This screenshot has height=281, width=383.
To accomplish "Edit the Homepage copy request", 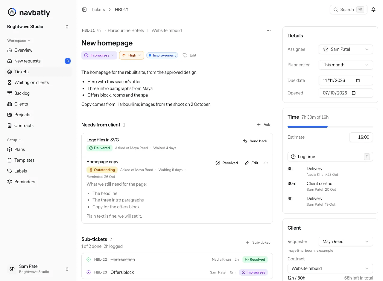I will tap(251, 163).
